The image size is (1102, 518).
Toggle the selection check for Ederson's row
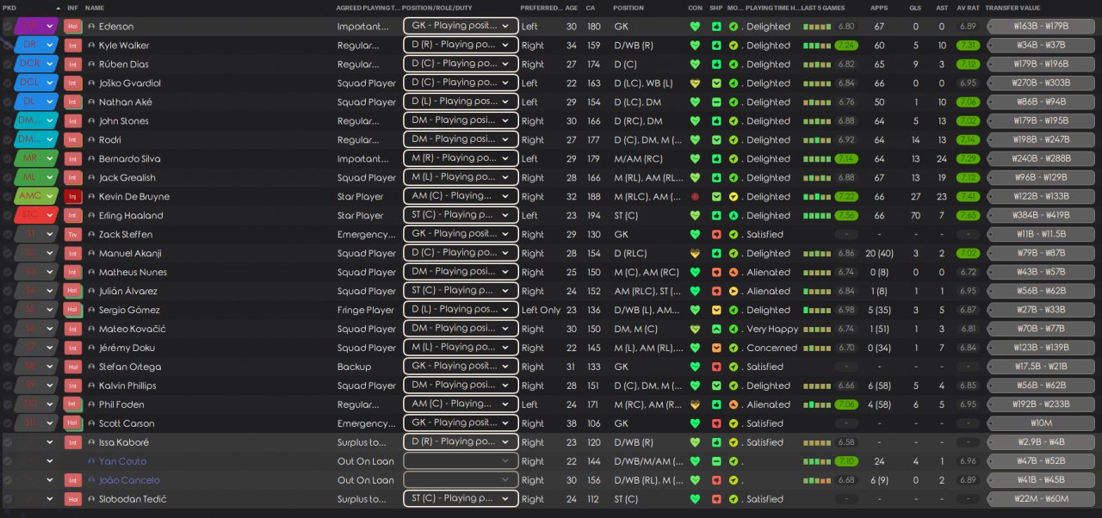(7, 27)
